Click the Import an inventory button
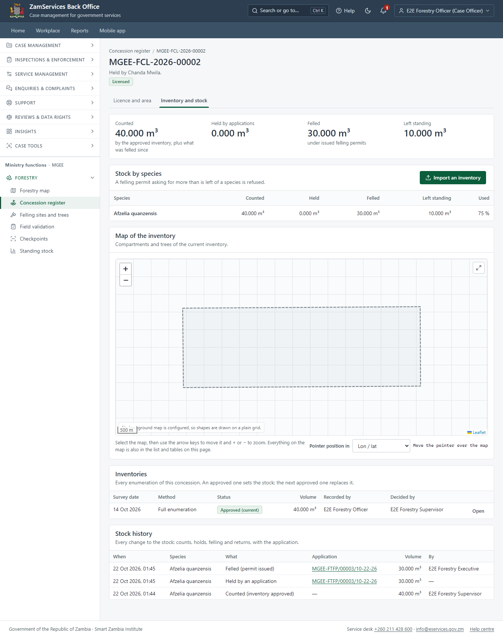 click(x=453, y=178)
